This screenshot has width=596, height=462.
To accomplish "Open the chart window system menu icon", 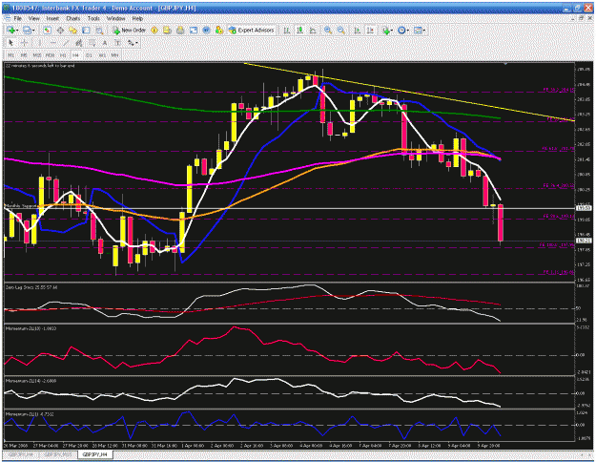I will point(7,18).
